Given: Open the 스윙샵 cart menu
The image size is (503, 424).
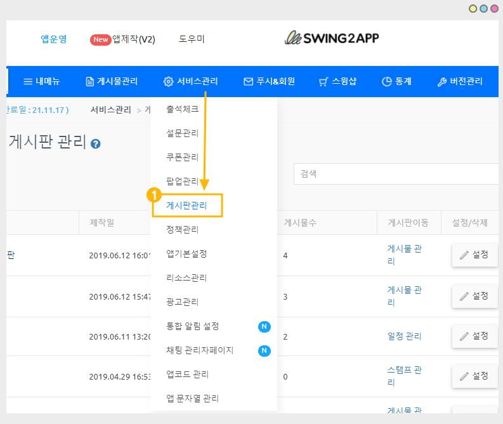Looking at the screenshot, I should tap(337, 81).
